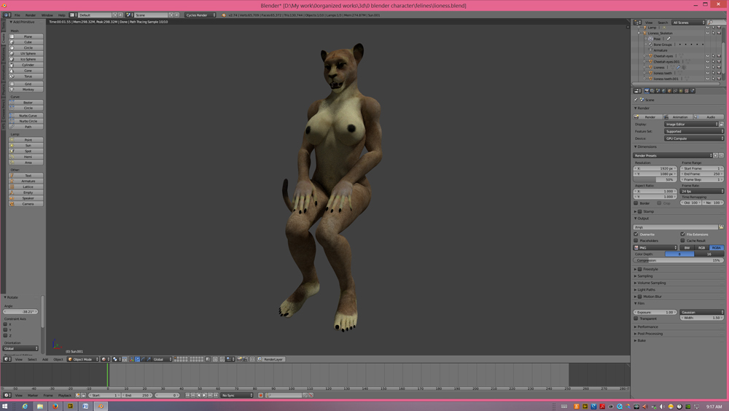Disable the Overwrite checkbox

click(x=636, y=235)
